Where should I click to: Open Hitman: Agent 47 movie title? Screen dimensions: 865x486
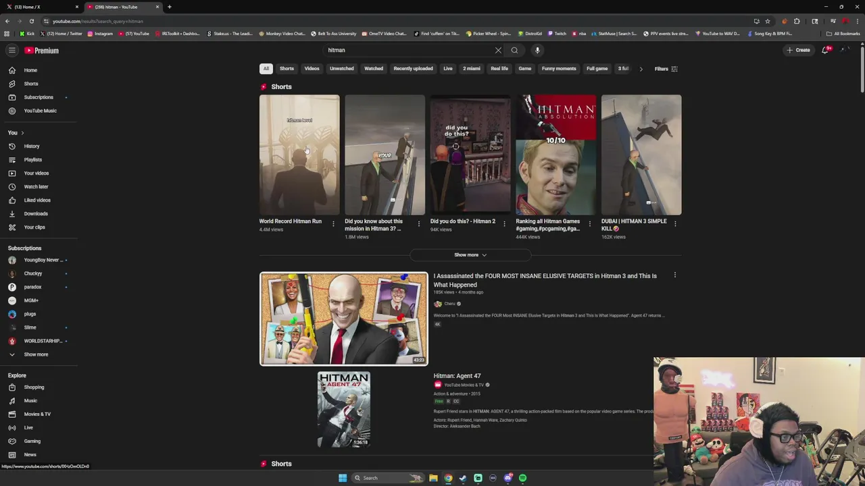click(457, 376)
